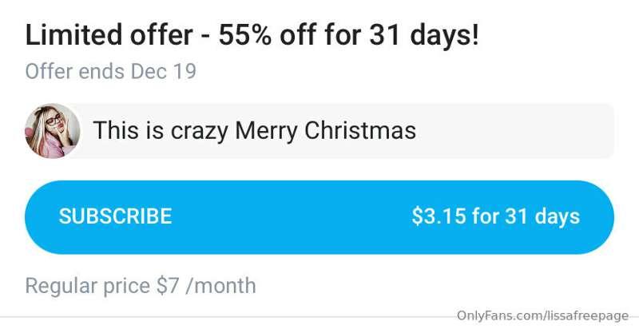Click the '$7' regular price amount
639x333 pixels.
[x=168, y=285]
